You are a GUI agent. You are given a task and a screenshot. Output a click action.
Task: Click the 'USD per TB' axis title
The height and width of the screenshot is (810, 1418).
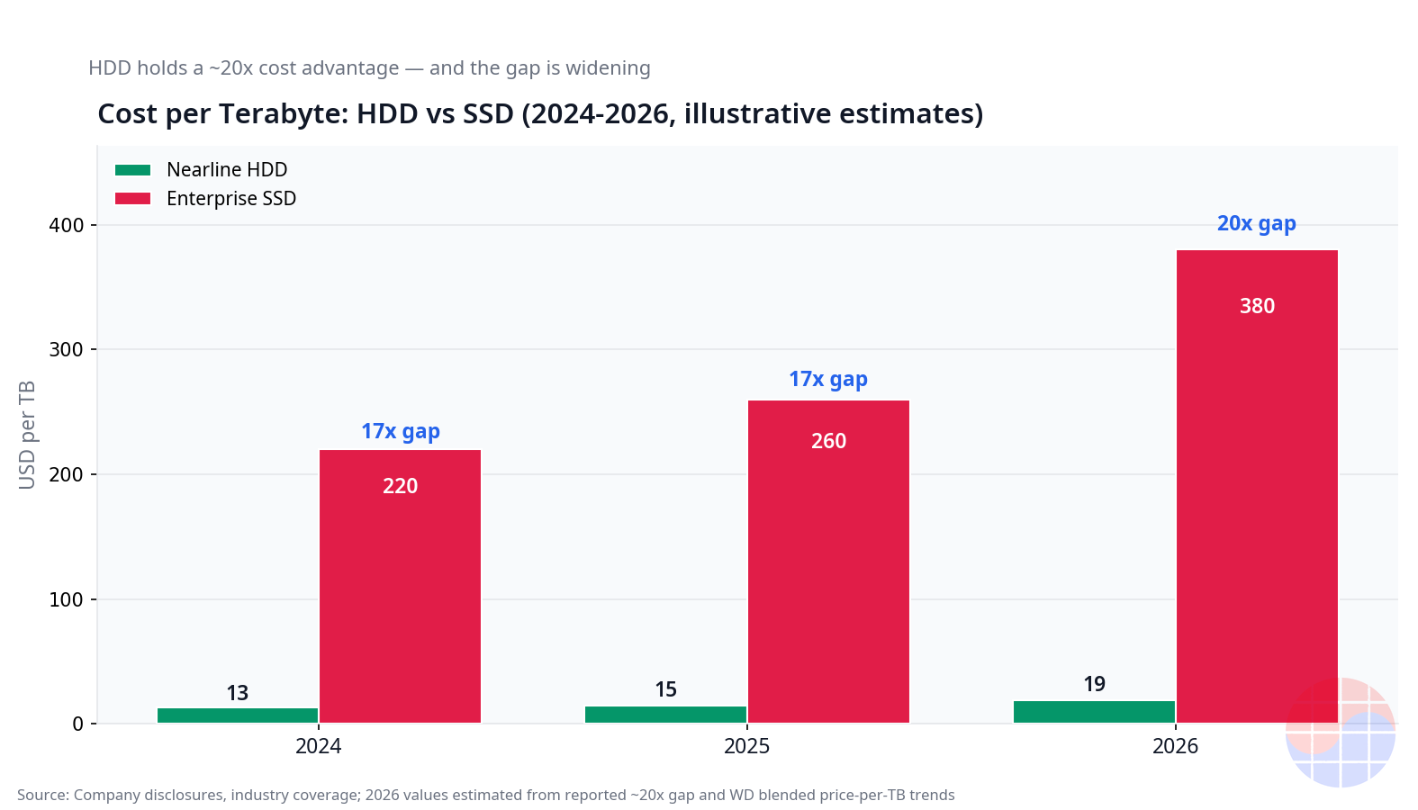(27, 435)
